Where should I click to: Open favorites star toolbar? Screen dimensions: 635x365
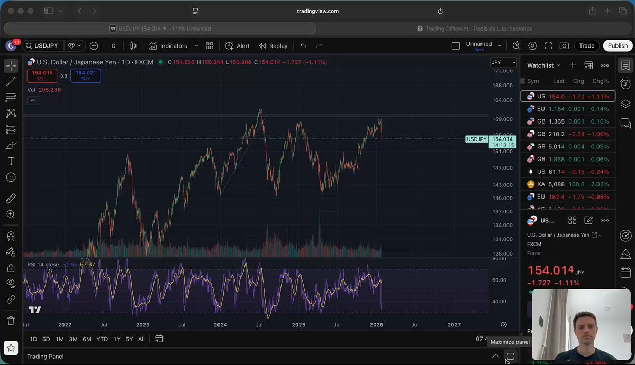point(11,348)
